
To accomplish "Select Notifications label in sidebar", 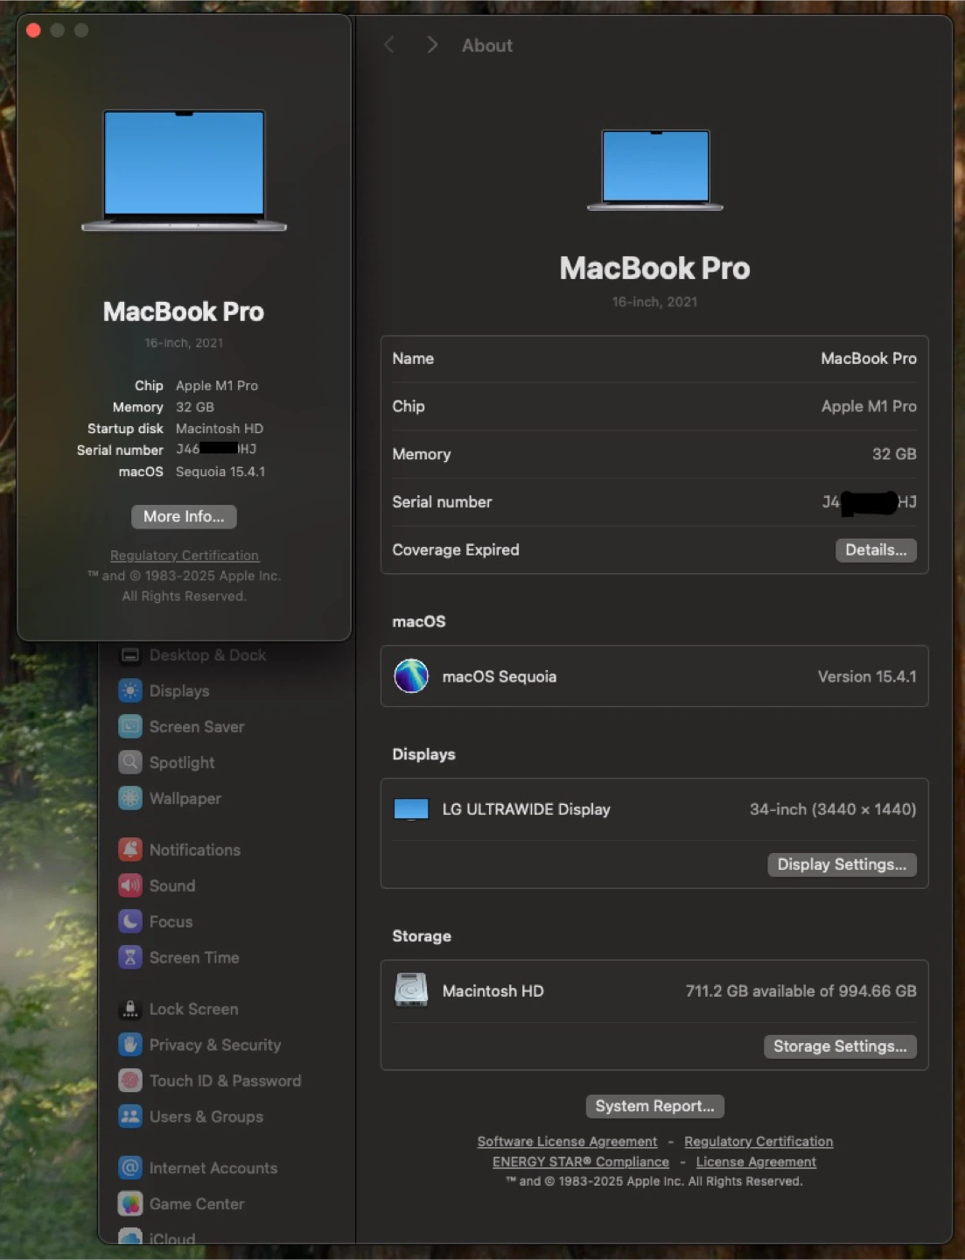I will tap(194, 850).
